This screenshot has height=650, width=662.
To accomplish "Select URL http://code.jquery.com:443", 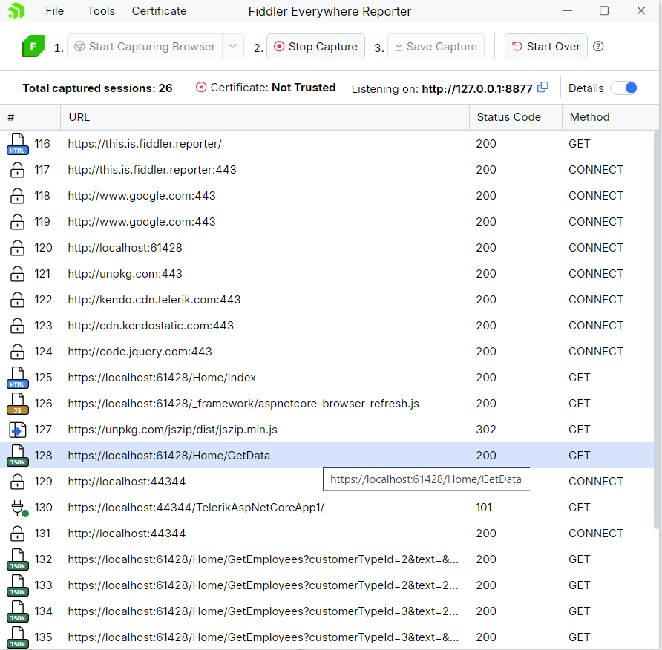I will (x=140, y=352).
